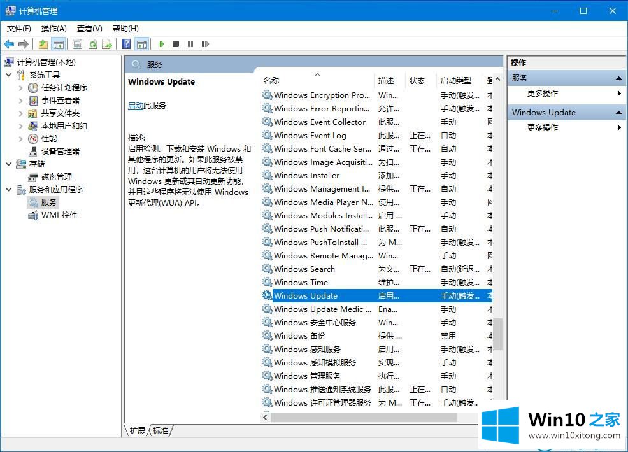Expand the 共享文件夹 node arrow
Viewport: 628px width, 452px height.
(21, 113)
